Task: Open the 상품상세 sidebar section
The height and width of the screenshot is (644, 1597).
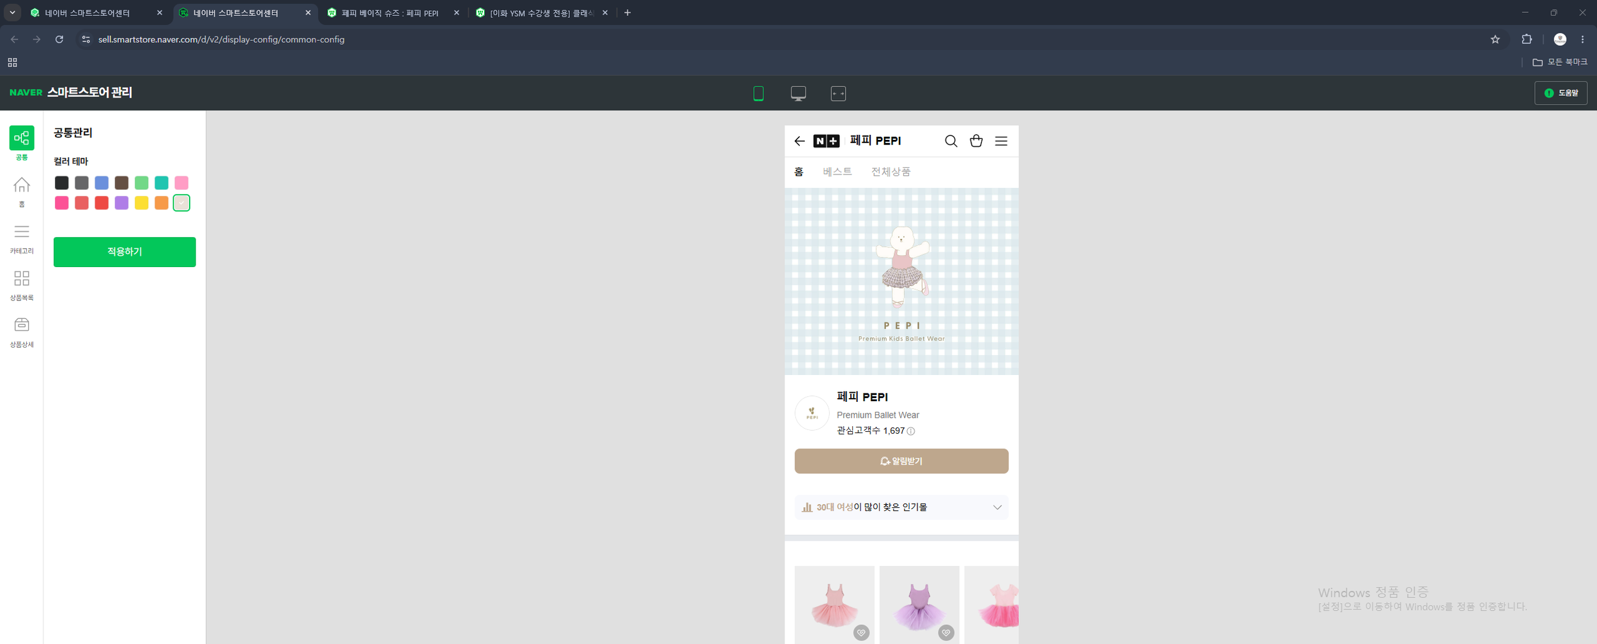Action: click(x=22, y=332)
